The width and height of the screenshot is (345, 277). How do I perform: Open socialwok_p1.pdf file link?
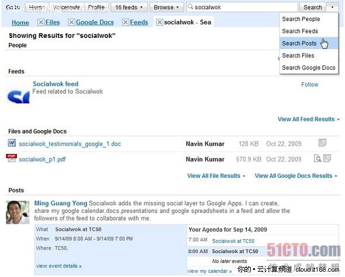42,159
